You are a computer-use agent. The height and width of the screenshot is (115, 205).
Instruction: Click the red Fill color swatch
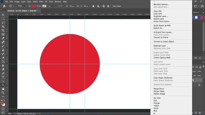click(x=34, y=6)
